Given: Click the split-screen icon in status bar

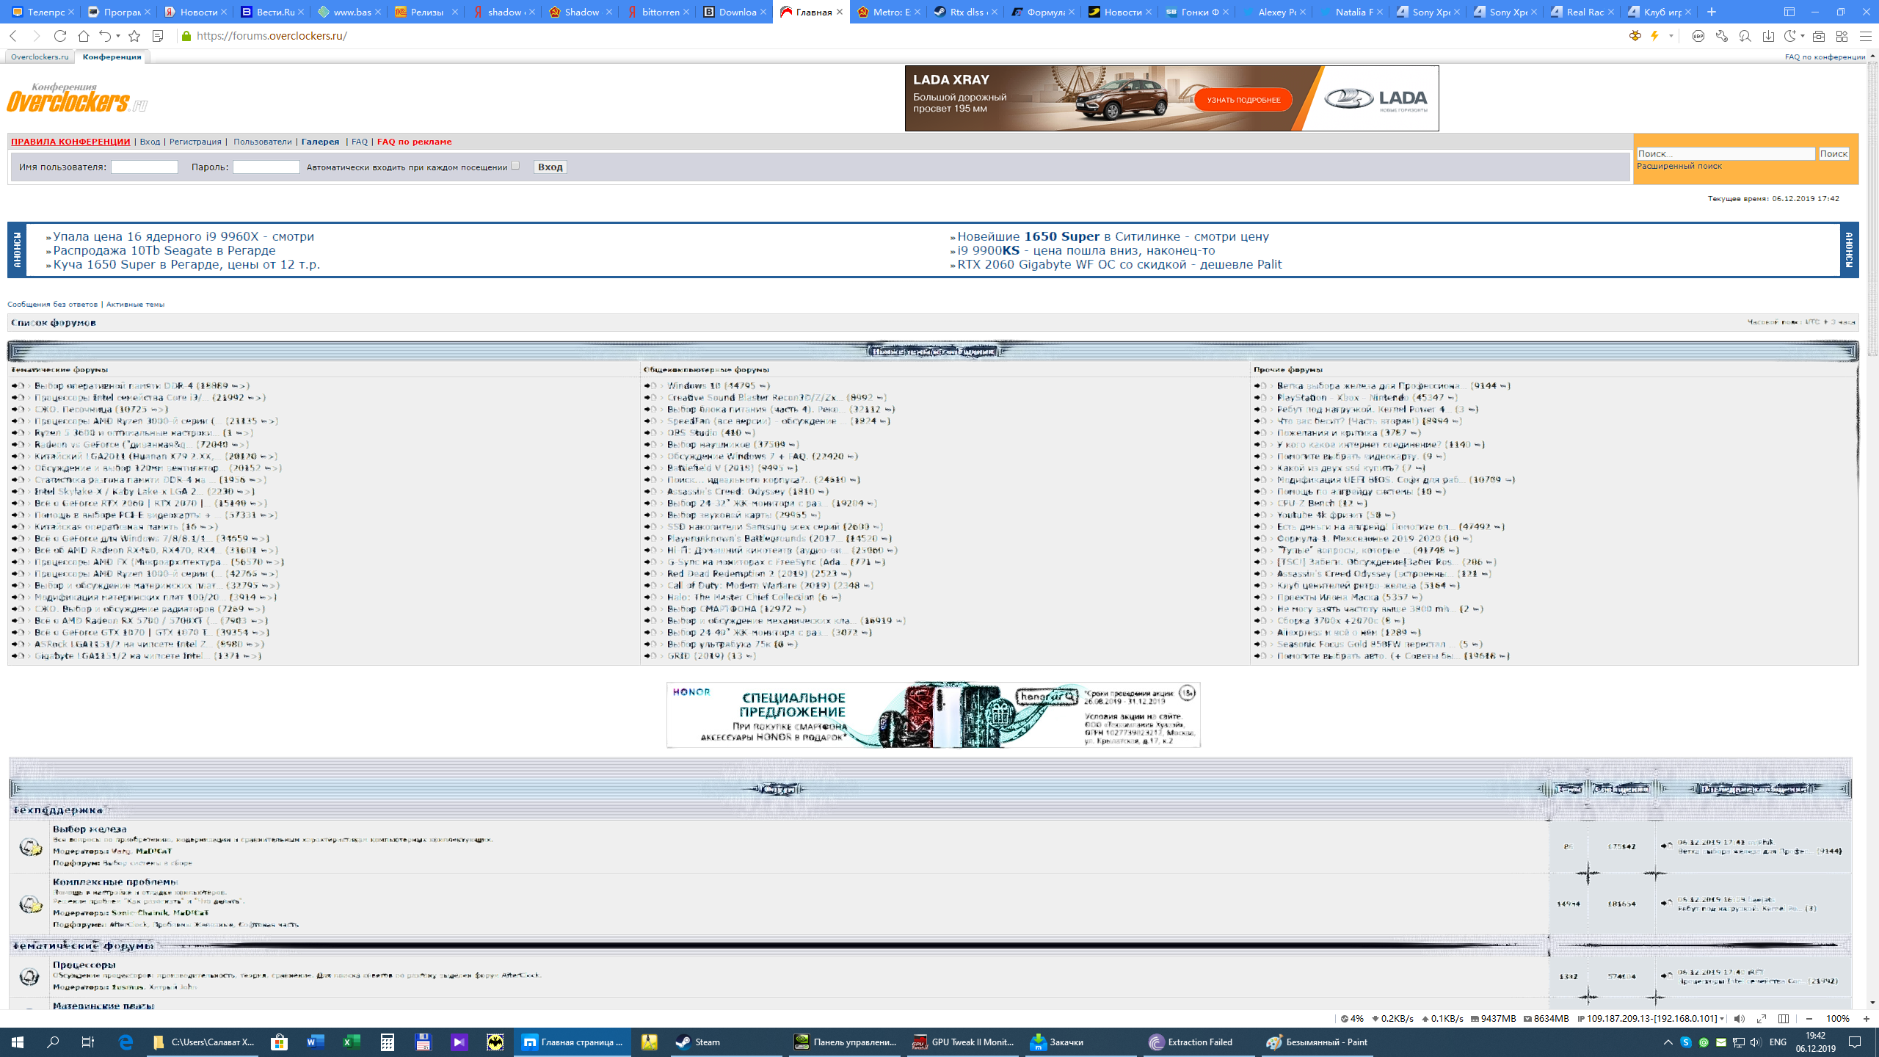Looking at the screenshot, I should tap(1784, 1019).
